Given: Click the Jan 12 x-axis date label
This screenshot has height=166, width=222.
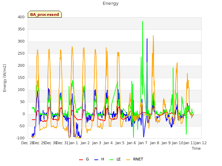Looking at the screenshot, I should [x=201, y=143].
